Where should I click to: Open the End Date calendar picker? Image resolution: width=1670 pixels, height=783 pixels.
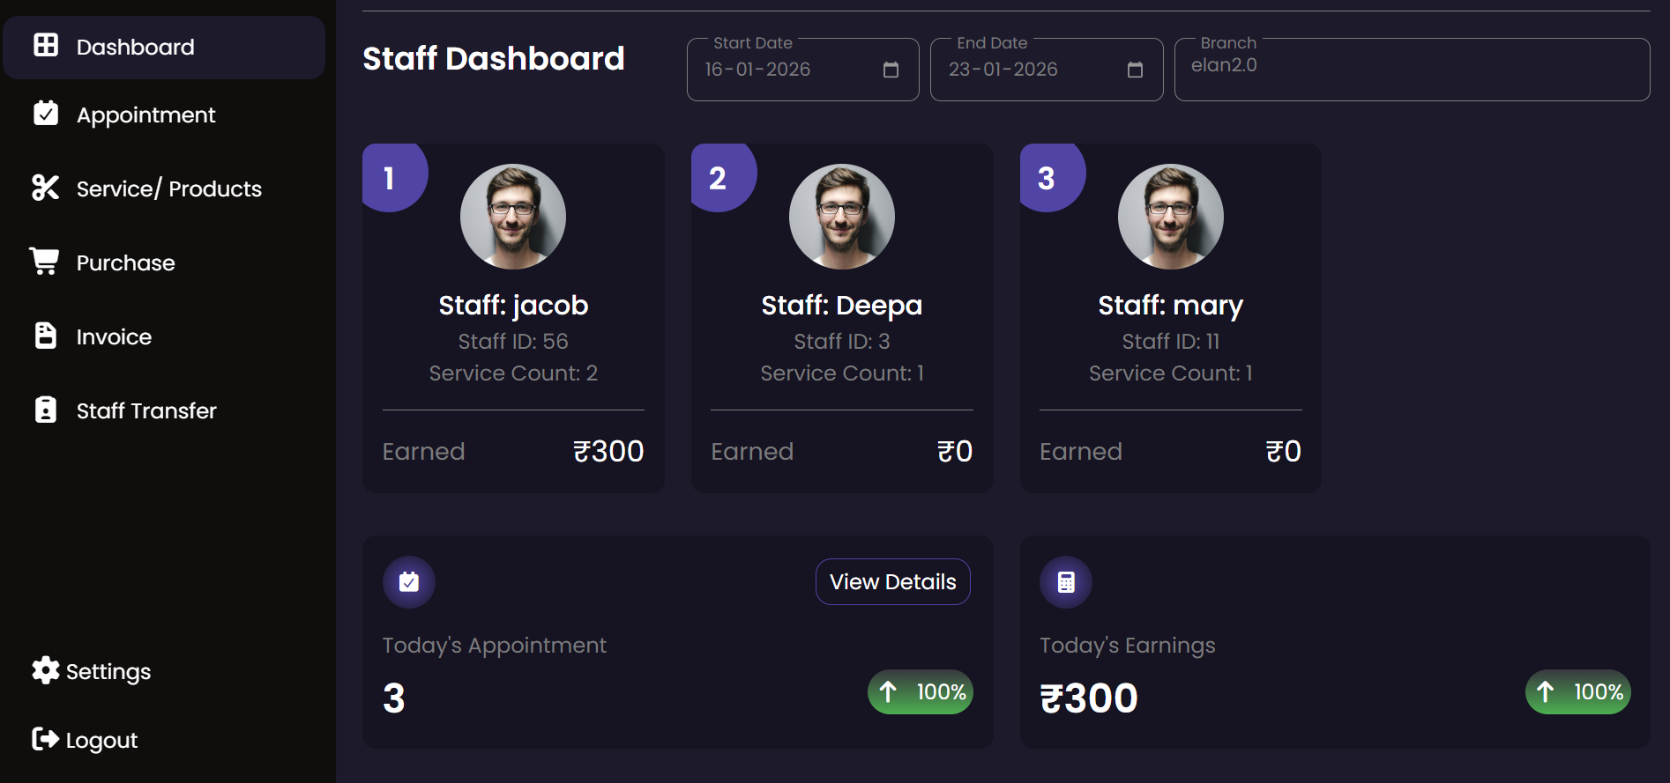(1135, 70)
